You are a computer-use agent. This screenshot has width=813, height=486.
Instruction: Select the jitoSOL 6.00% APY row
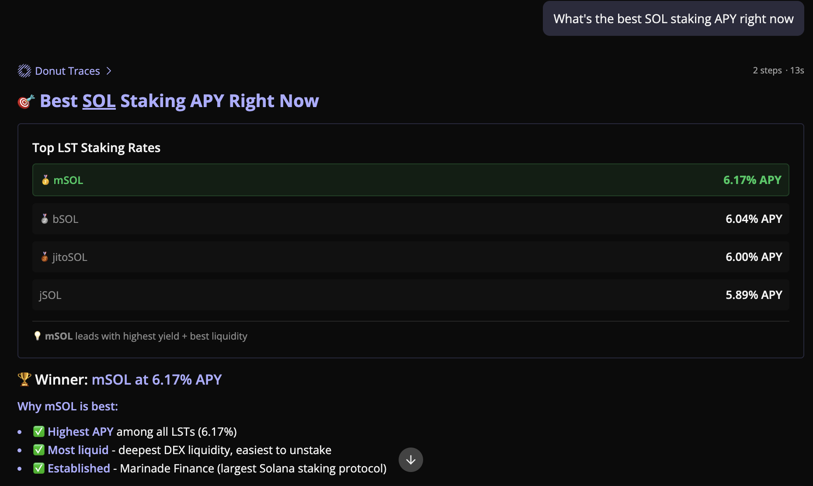(410, 257)
